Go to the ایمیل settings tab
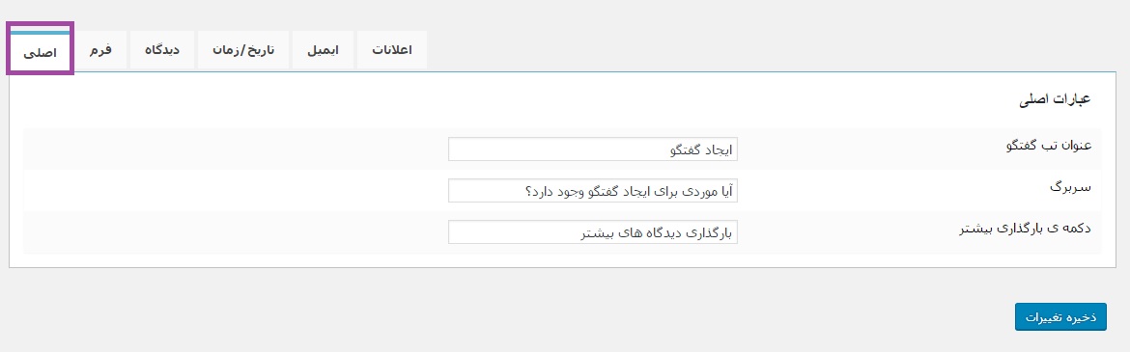This screenshot has height=352, width=1130. pos(323,50)
